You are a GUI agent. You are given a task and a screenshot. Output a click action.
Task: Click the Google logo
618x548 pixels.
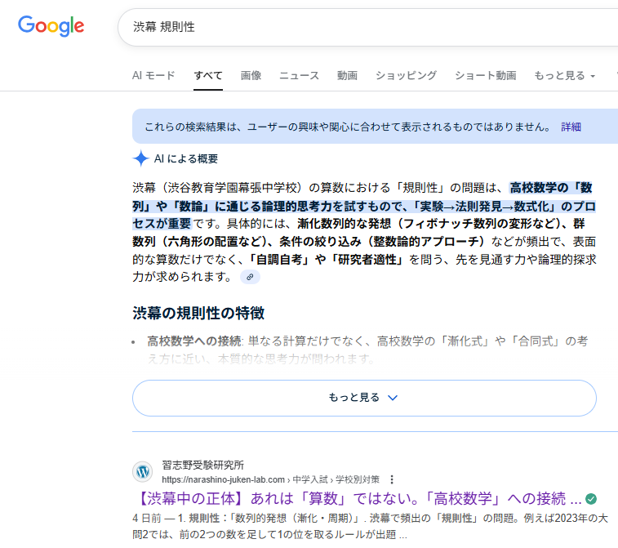point(51,26)
